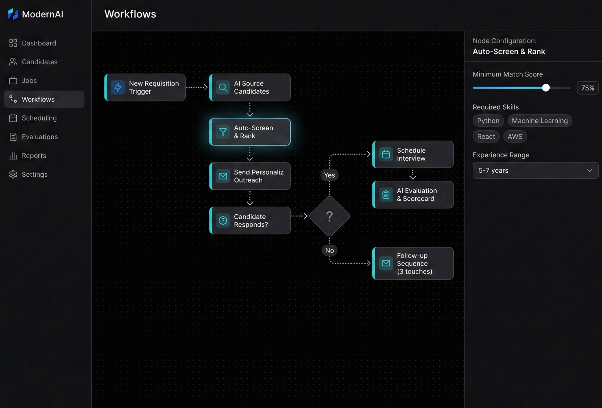The width and height of the screenshot is (602, 408).
Task: Toggle the Python skill tag
Action: click(488, 120)
